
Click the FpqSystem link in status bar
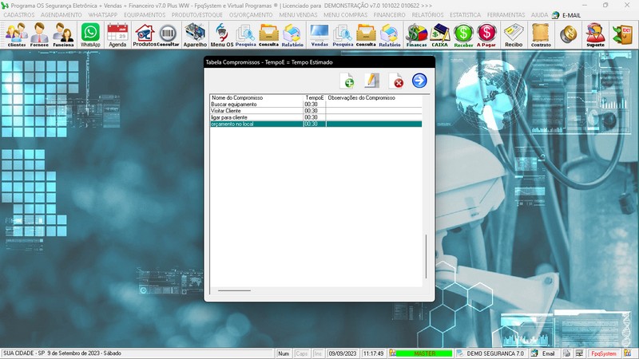click(x=603, y=353)
